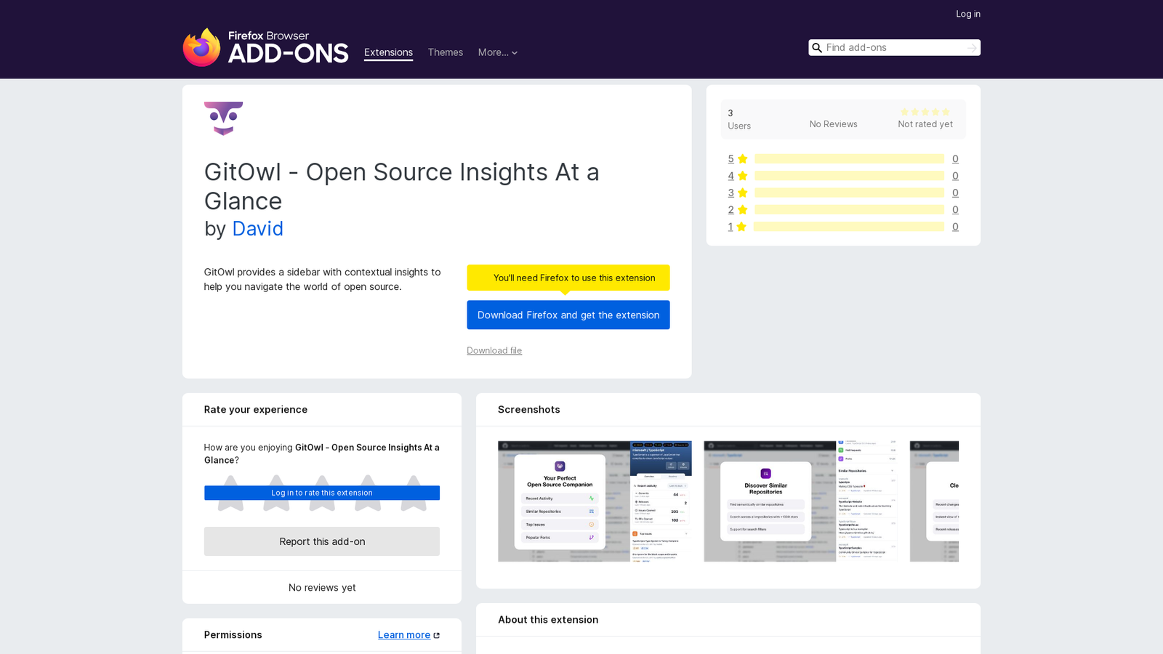The width and height of the screenshot is (1163, 654).
Task: Click the Rate your experience heading
Action: coord(256,410)
